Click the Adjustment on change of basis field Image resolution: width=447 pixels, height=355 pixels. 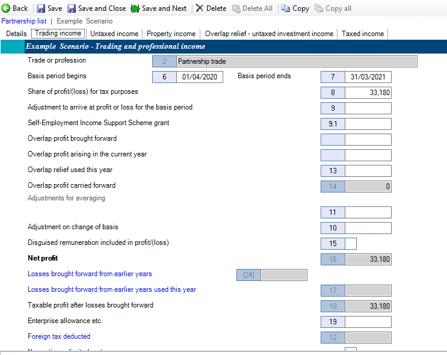[x=368, y=228]
